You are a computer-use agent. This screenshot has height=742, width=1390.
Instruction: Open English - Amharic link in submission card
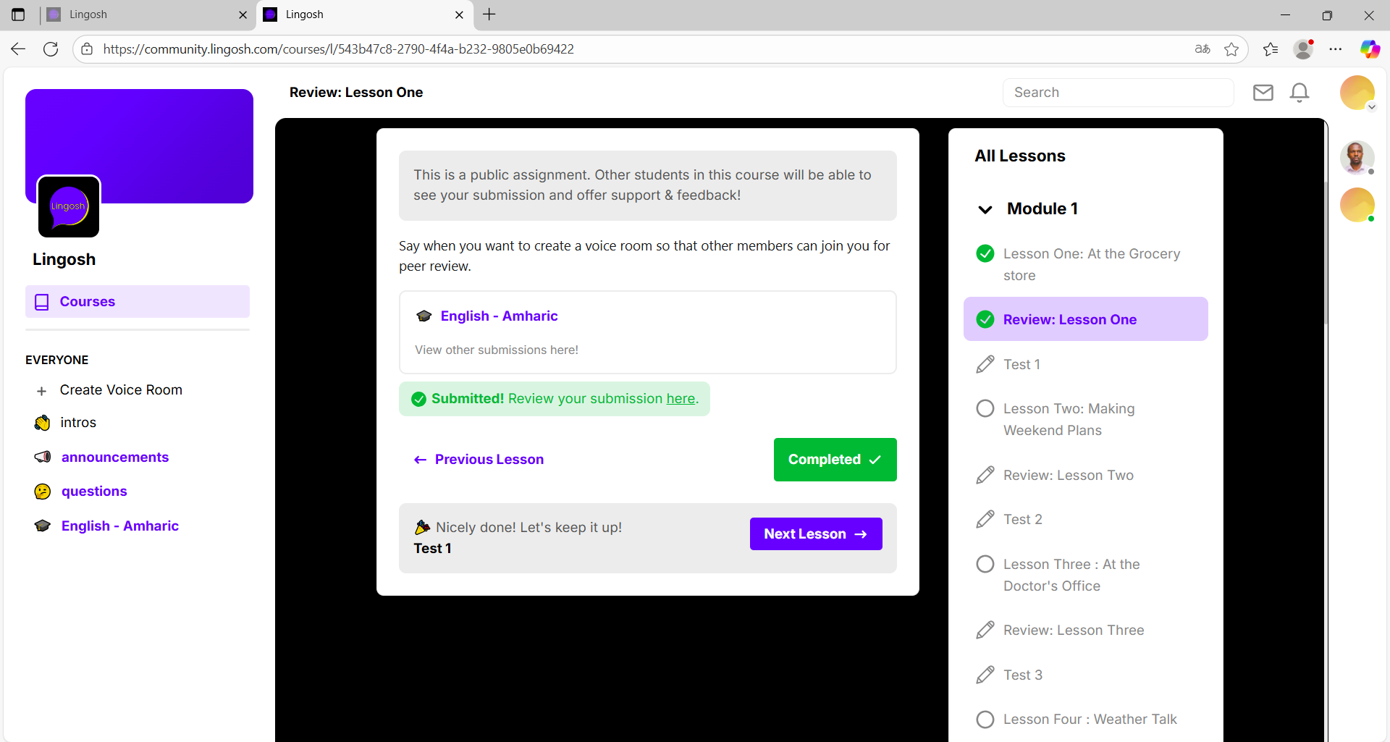pos(499,316)
